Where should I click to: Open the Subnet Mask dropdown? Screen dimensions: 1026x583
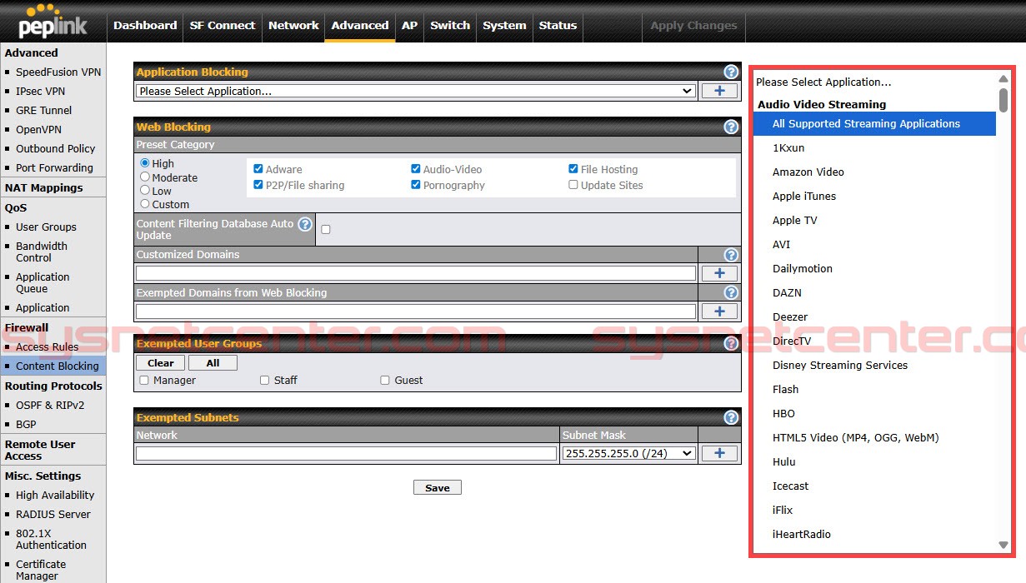tap(629, 453)
